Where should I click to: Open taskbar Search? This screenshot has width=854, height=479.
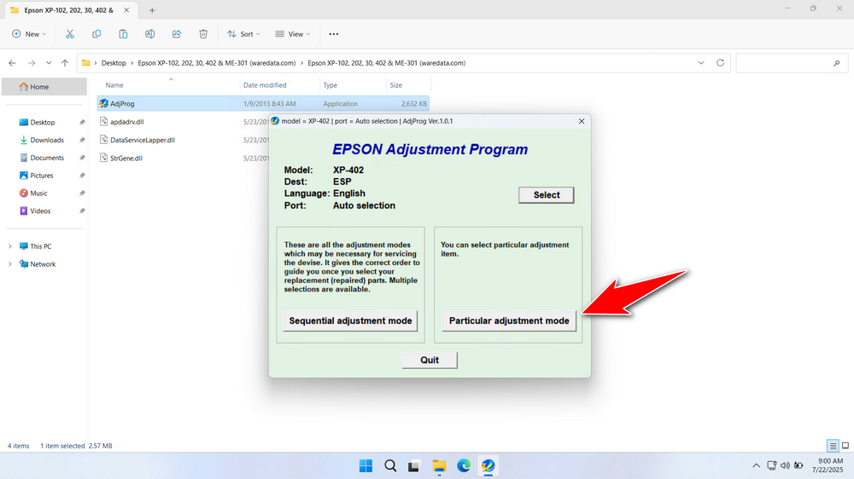point(390,466)
